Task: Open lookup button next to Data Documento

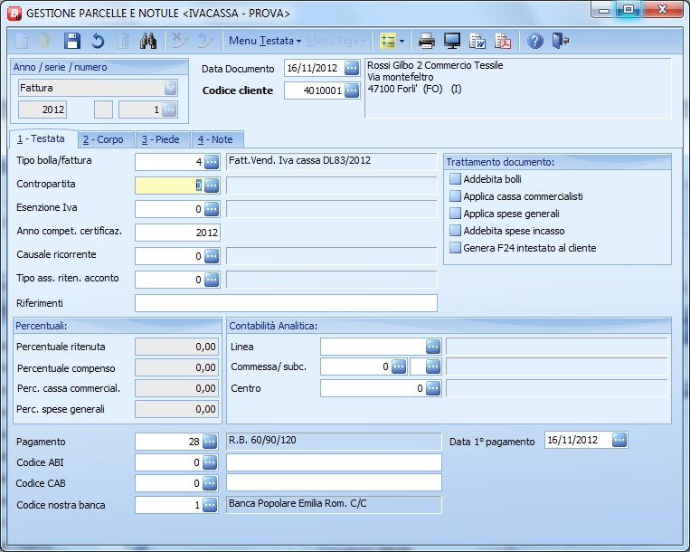Action: [352, 69]
